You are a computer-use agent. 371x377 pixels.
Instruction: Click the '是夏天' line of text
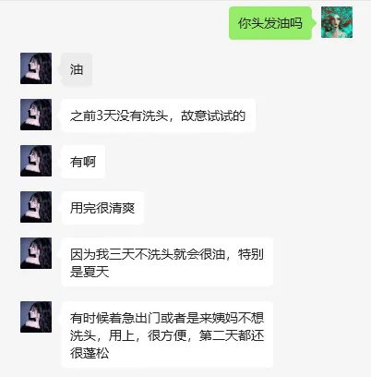tap(90, 272)
